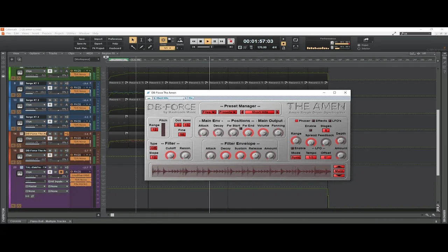Image resolution: width=448 pixels, height=252 pixels.
Task: Click the tempo value 170.00
Action: 262,47
